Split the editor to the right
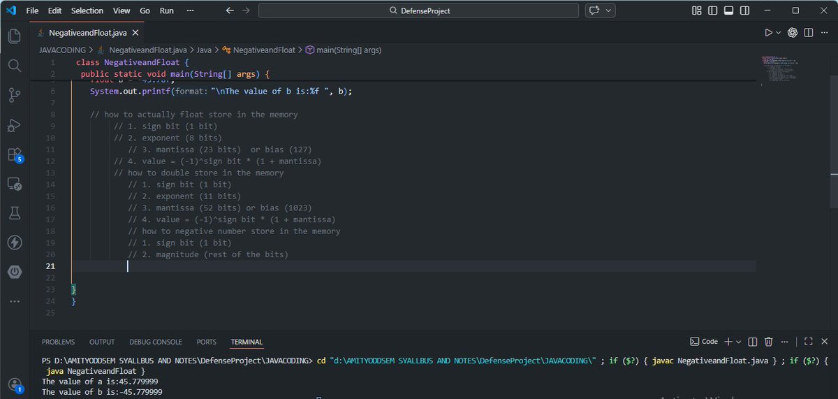The height and width of the screenshot is (399, 838). (809, 32)
